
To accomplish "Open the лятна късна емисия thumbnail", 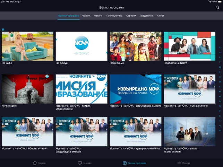I will (189, 132).
